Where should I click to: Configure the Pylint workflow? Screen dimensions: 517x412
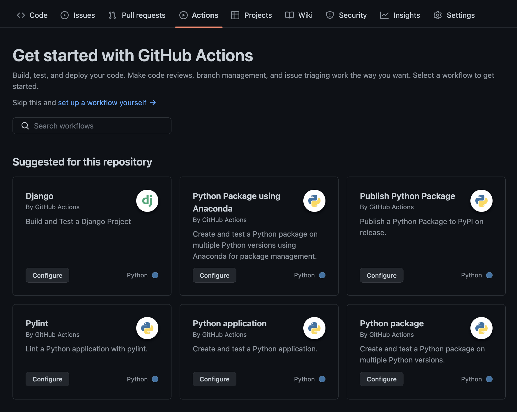coord(47,379)
